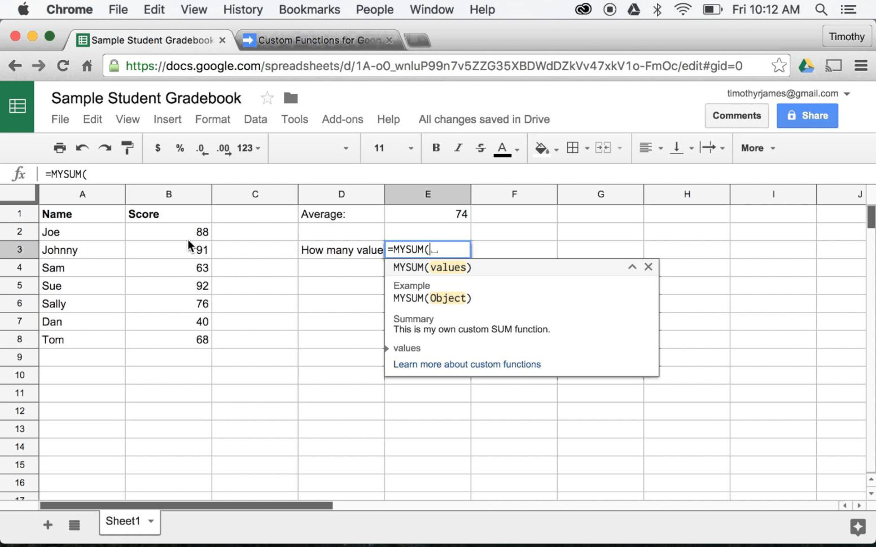The height and width of the screenshot is (547, 876).
Task: Click the Percent format icon
Action: [179, 148]
